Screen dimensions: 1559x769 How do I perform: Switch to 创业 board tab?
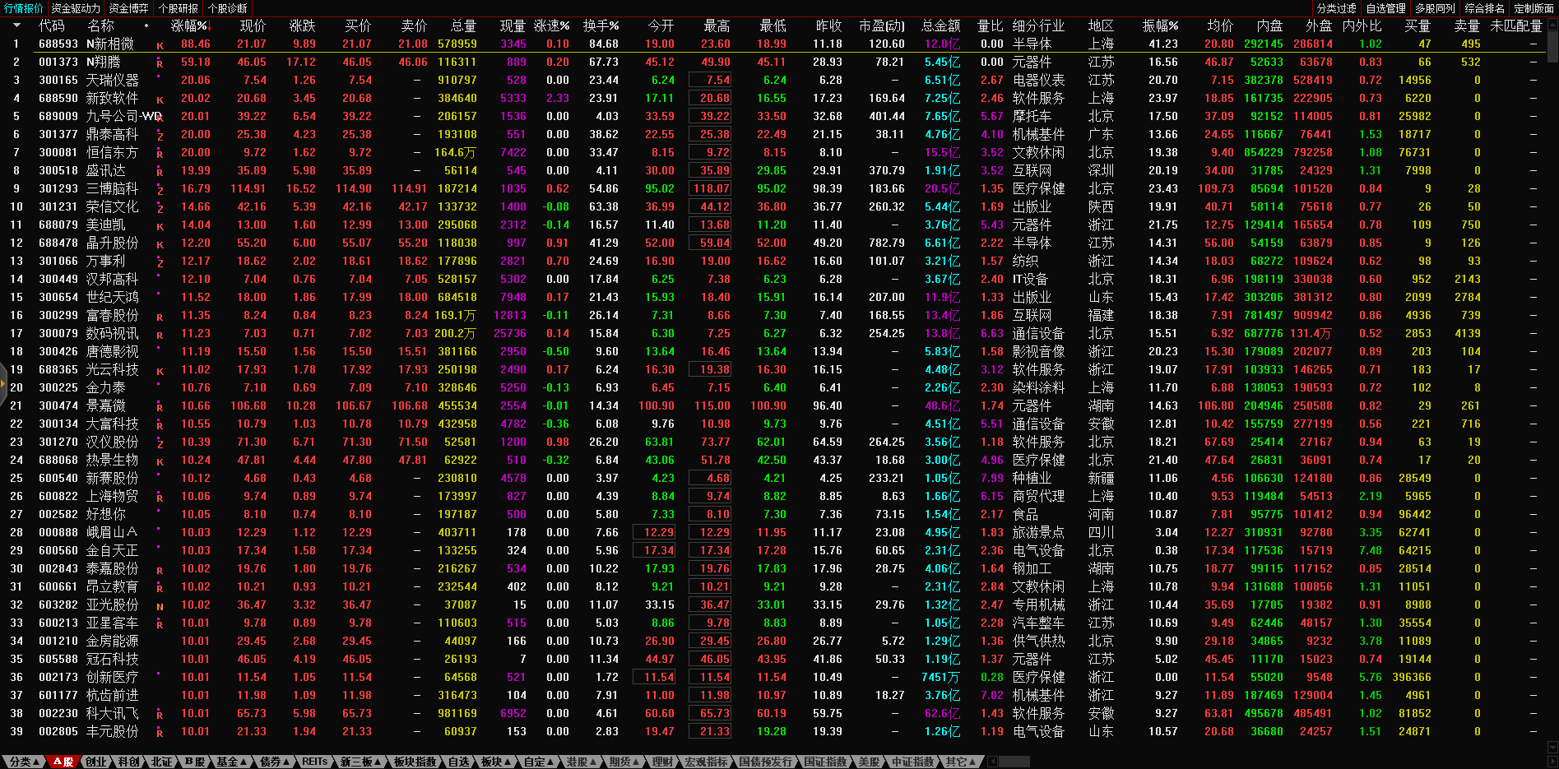(x=95, y=762)
